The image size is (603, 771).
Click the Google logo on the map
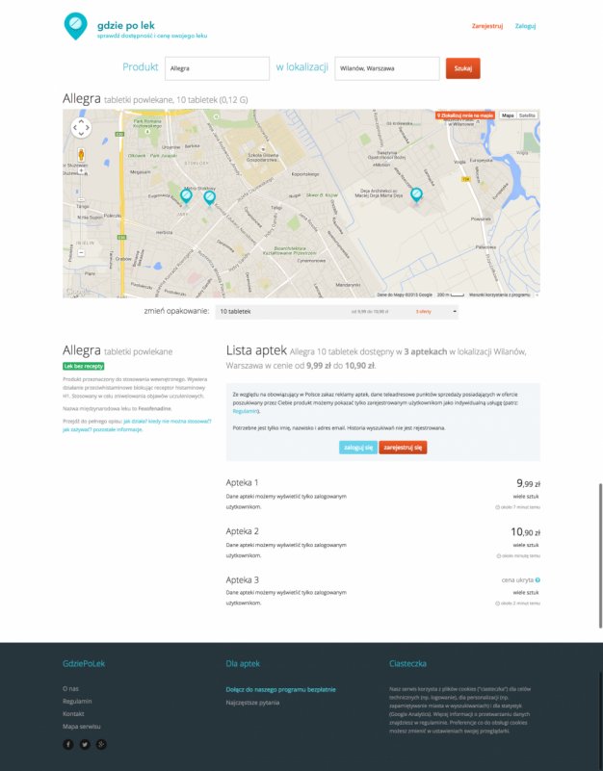point(78,292)
